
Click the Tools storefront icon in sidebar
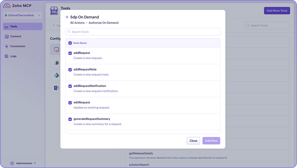[6, 26]
